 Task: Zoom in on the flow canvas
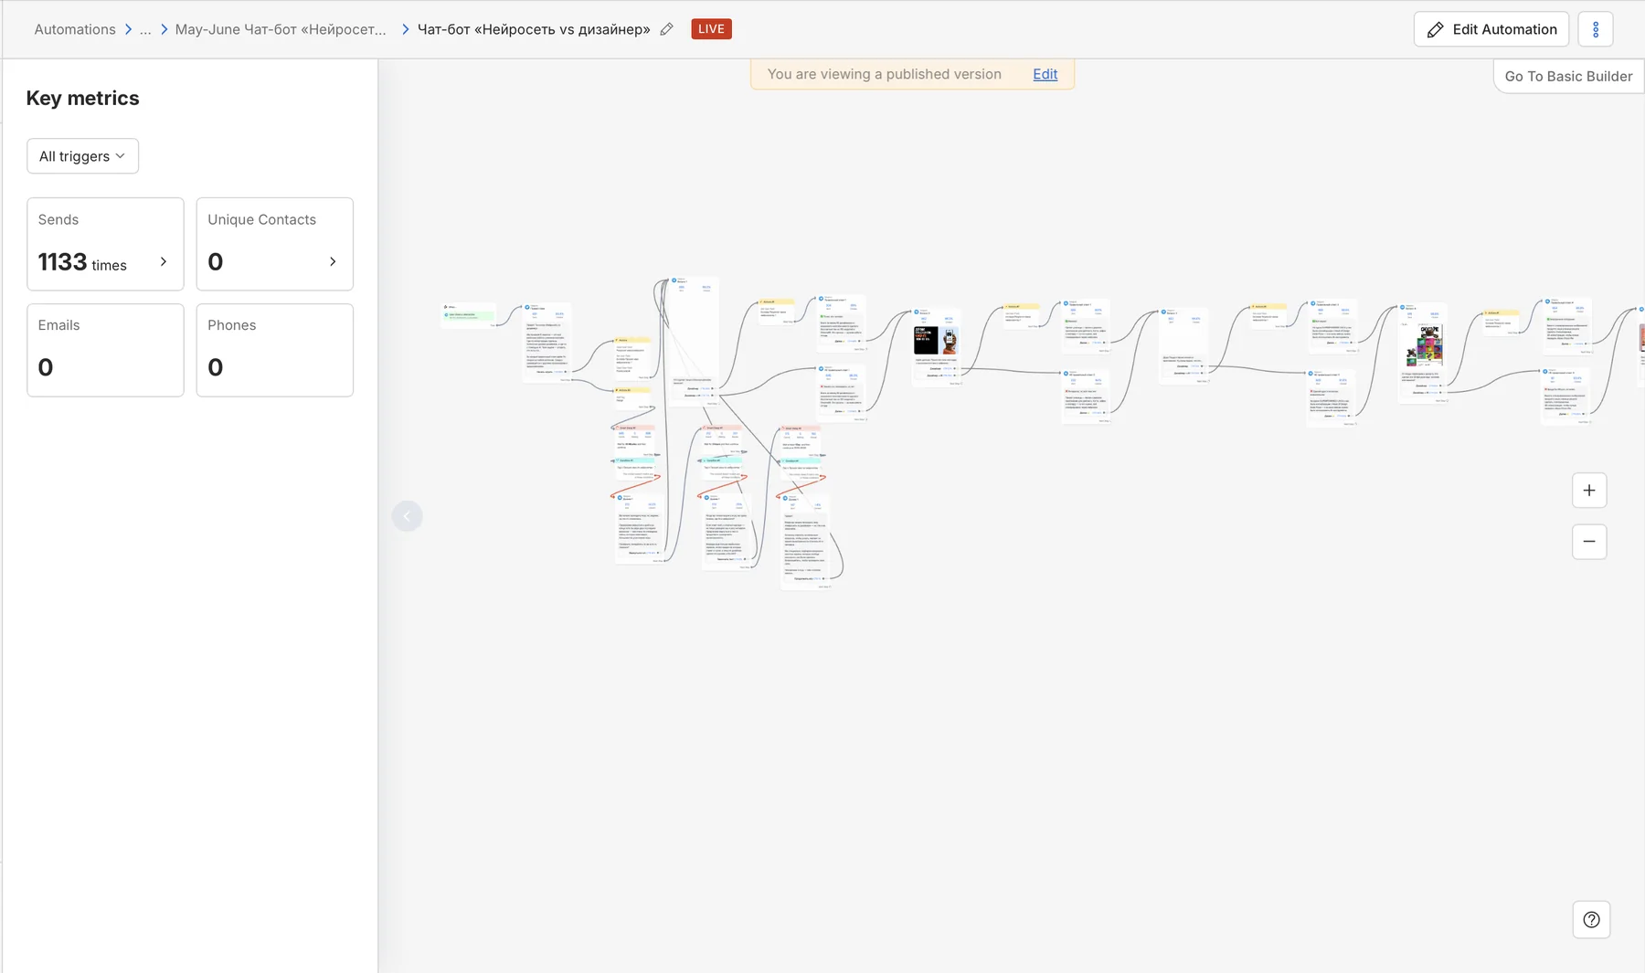1589,491
